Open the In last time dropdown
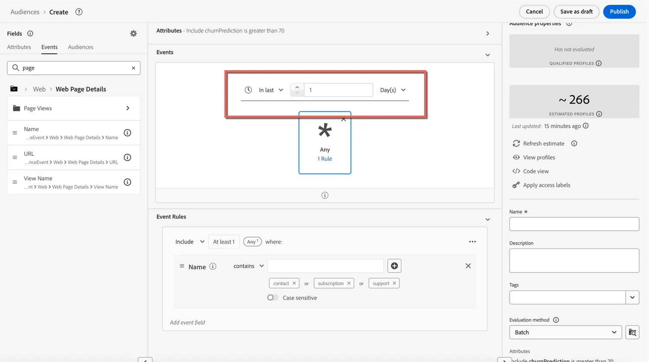The image size is (649, 362). (x=271, y=90)
